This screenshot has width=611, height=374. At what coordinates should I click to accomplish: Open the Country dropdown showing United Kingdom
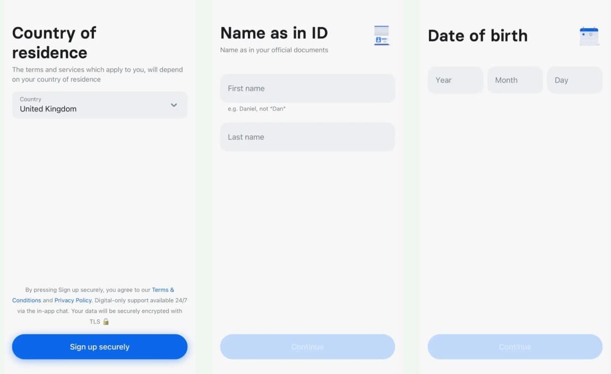point(99,105)
